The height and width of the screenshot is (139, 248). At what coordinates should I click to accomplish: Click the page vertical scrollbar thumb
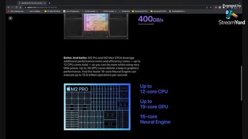coord(241,83)
